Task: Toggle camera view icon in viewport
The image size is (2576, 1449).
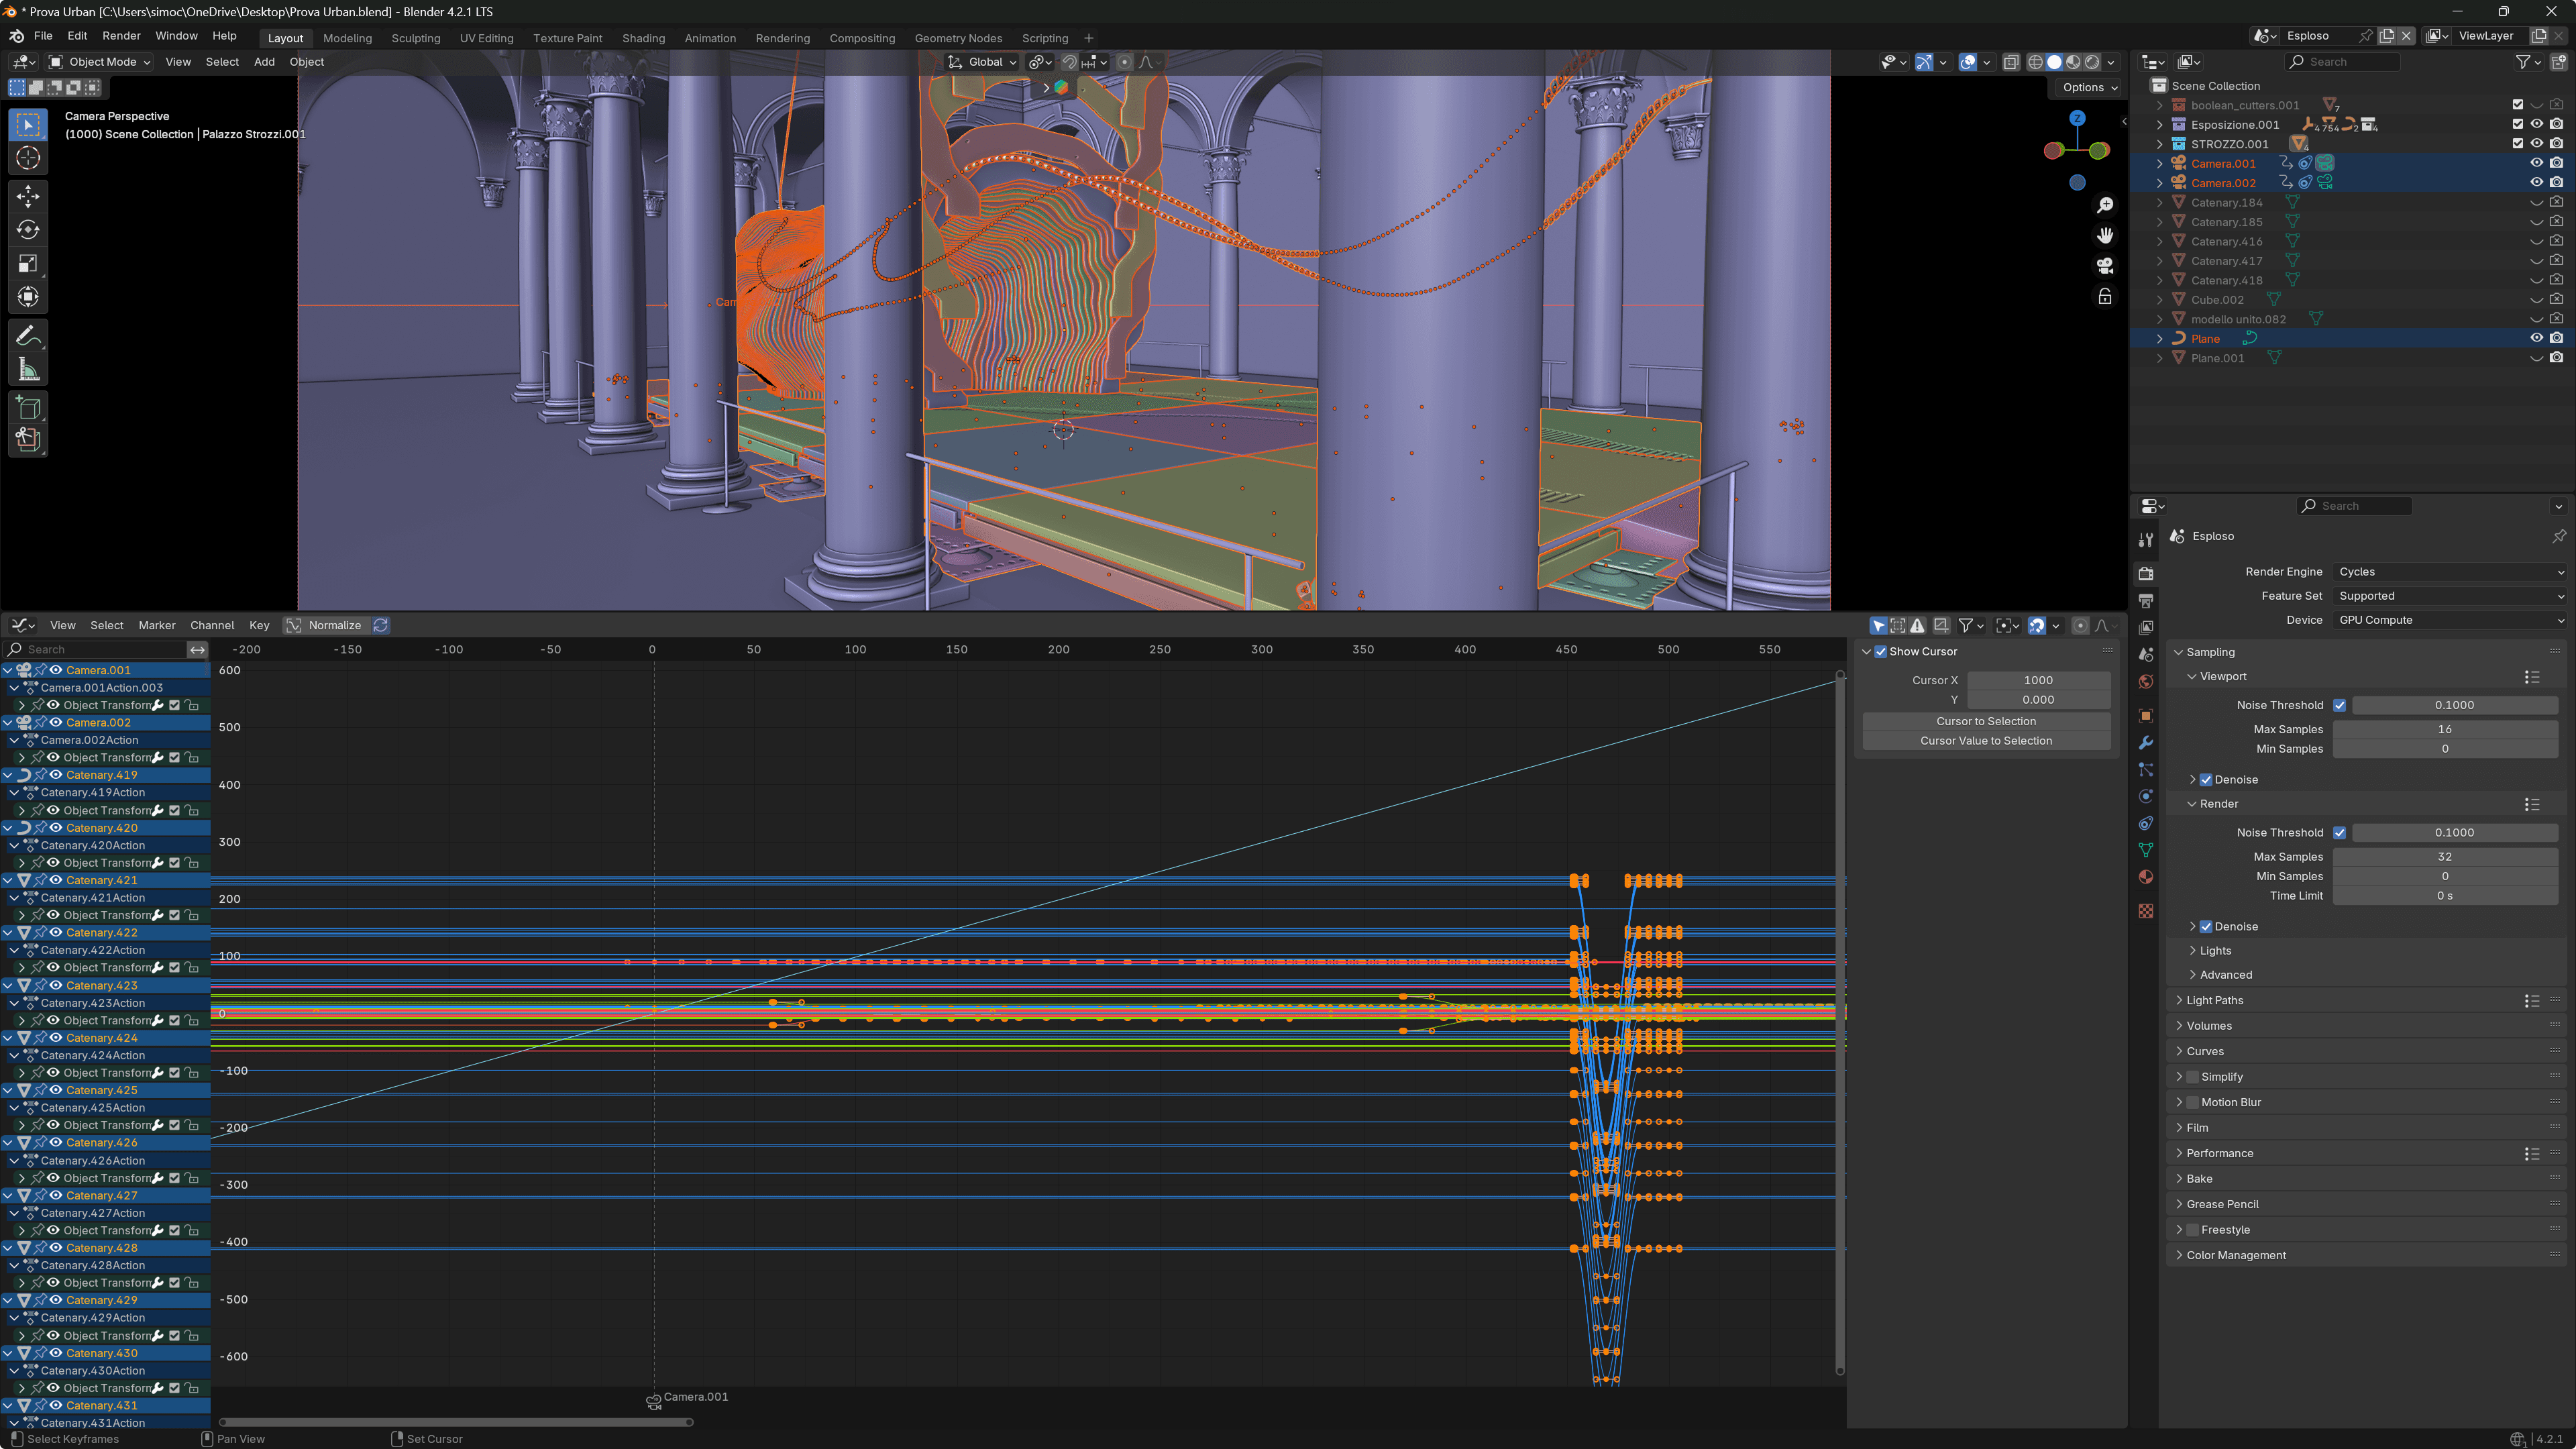Action: [x=2105, y=266]
